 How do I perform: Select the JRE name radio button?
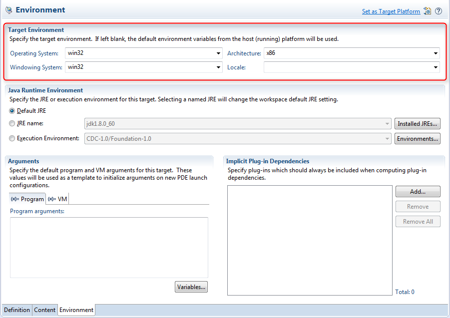click(12, 123)
